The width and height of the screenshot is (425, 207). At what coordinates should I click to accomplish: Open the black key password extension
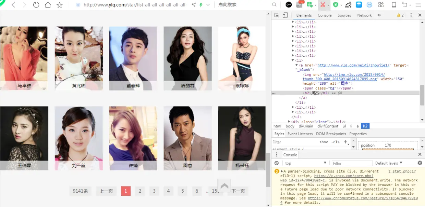289,5
